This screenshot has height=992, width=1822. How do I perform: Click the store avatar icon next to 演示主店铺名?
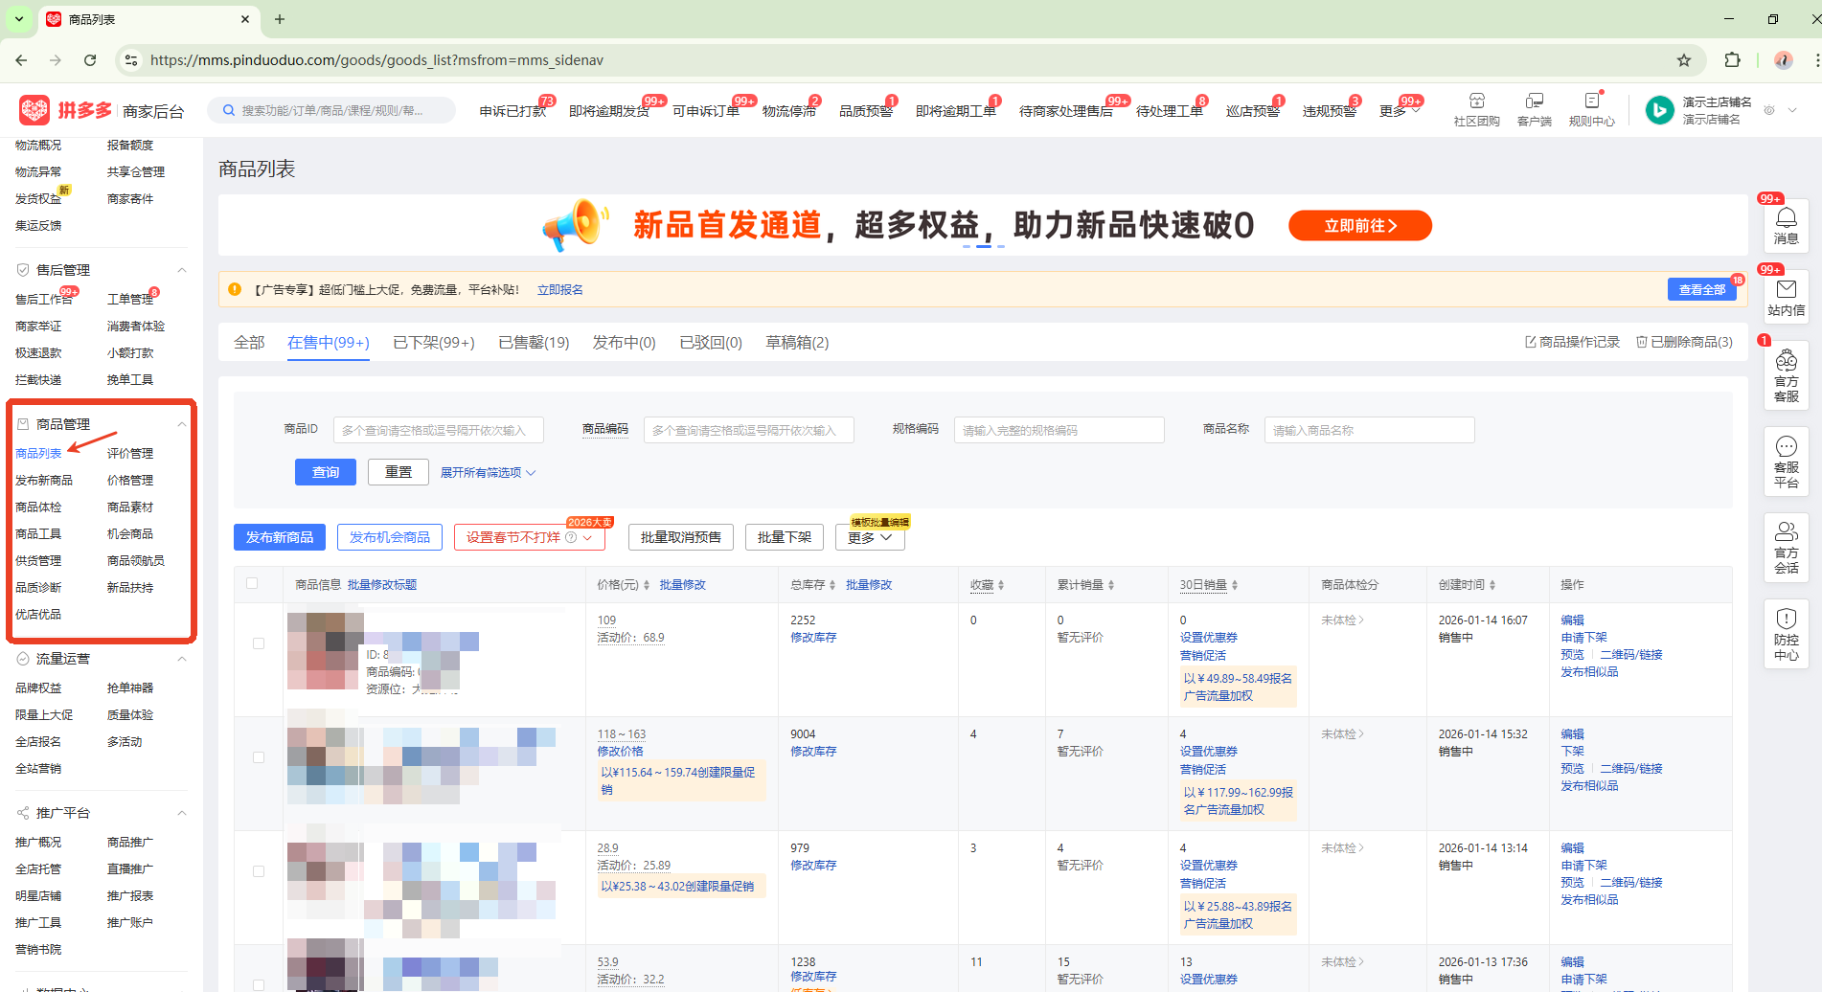[x=1659, y=110]
